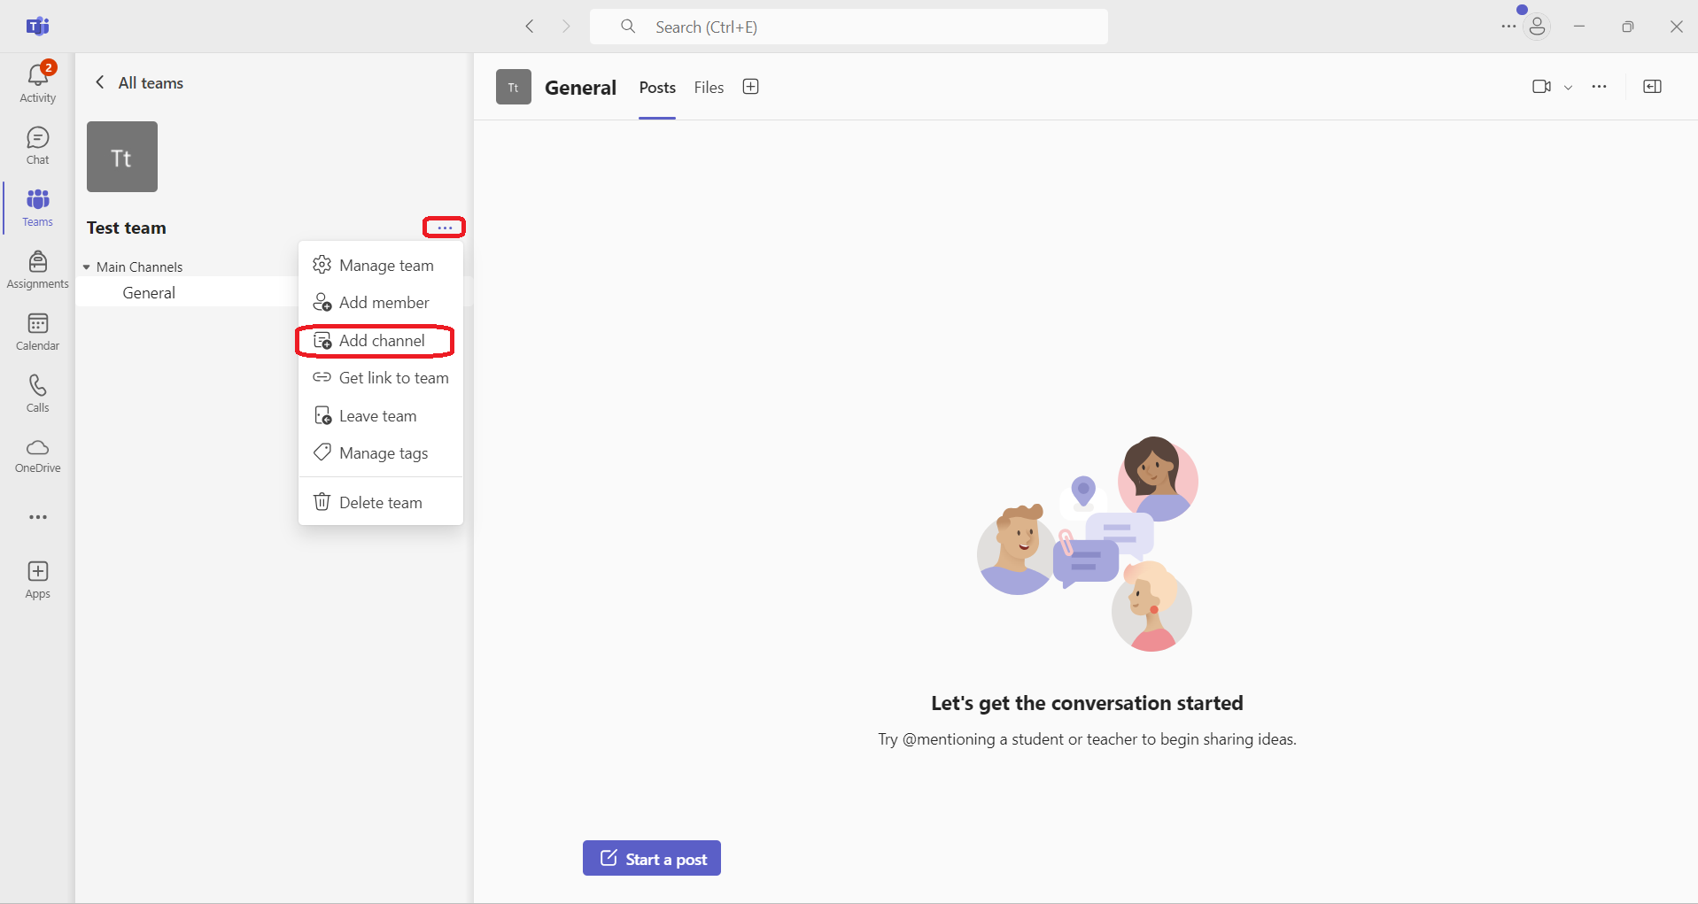Screen dimensions: 1698x904
Task: Switch to the Posts tab
Action: [x=657, y=88]
